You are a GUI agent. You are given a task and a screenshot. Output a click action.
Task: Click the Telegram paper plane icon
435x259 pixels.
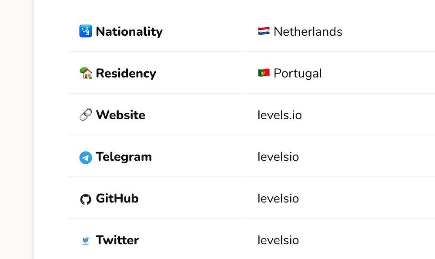click(x=86, y=157)
